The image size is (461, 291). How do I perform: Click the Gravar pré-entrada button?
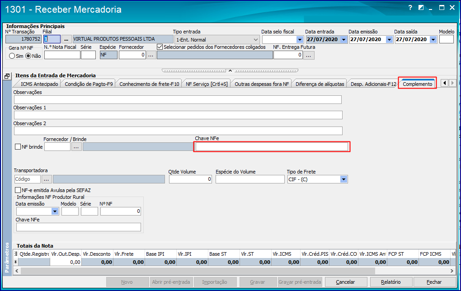click(300, 282)
